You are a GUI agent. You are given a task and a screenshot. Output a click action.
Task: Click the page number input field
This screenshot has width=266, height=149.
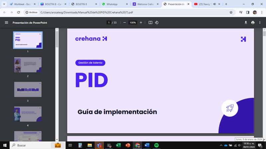point(109,23)
